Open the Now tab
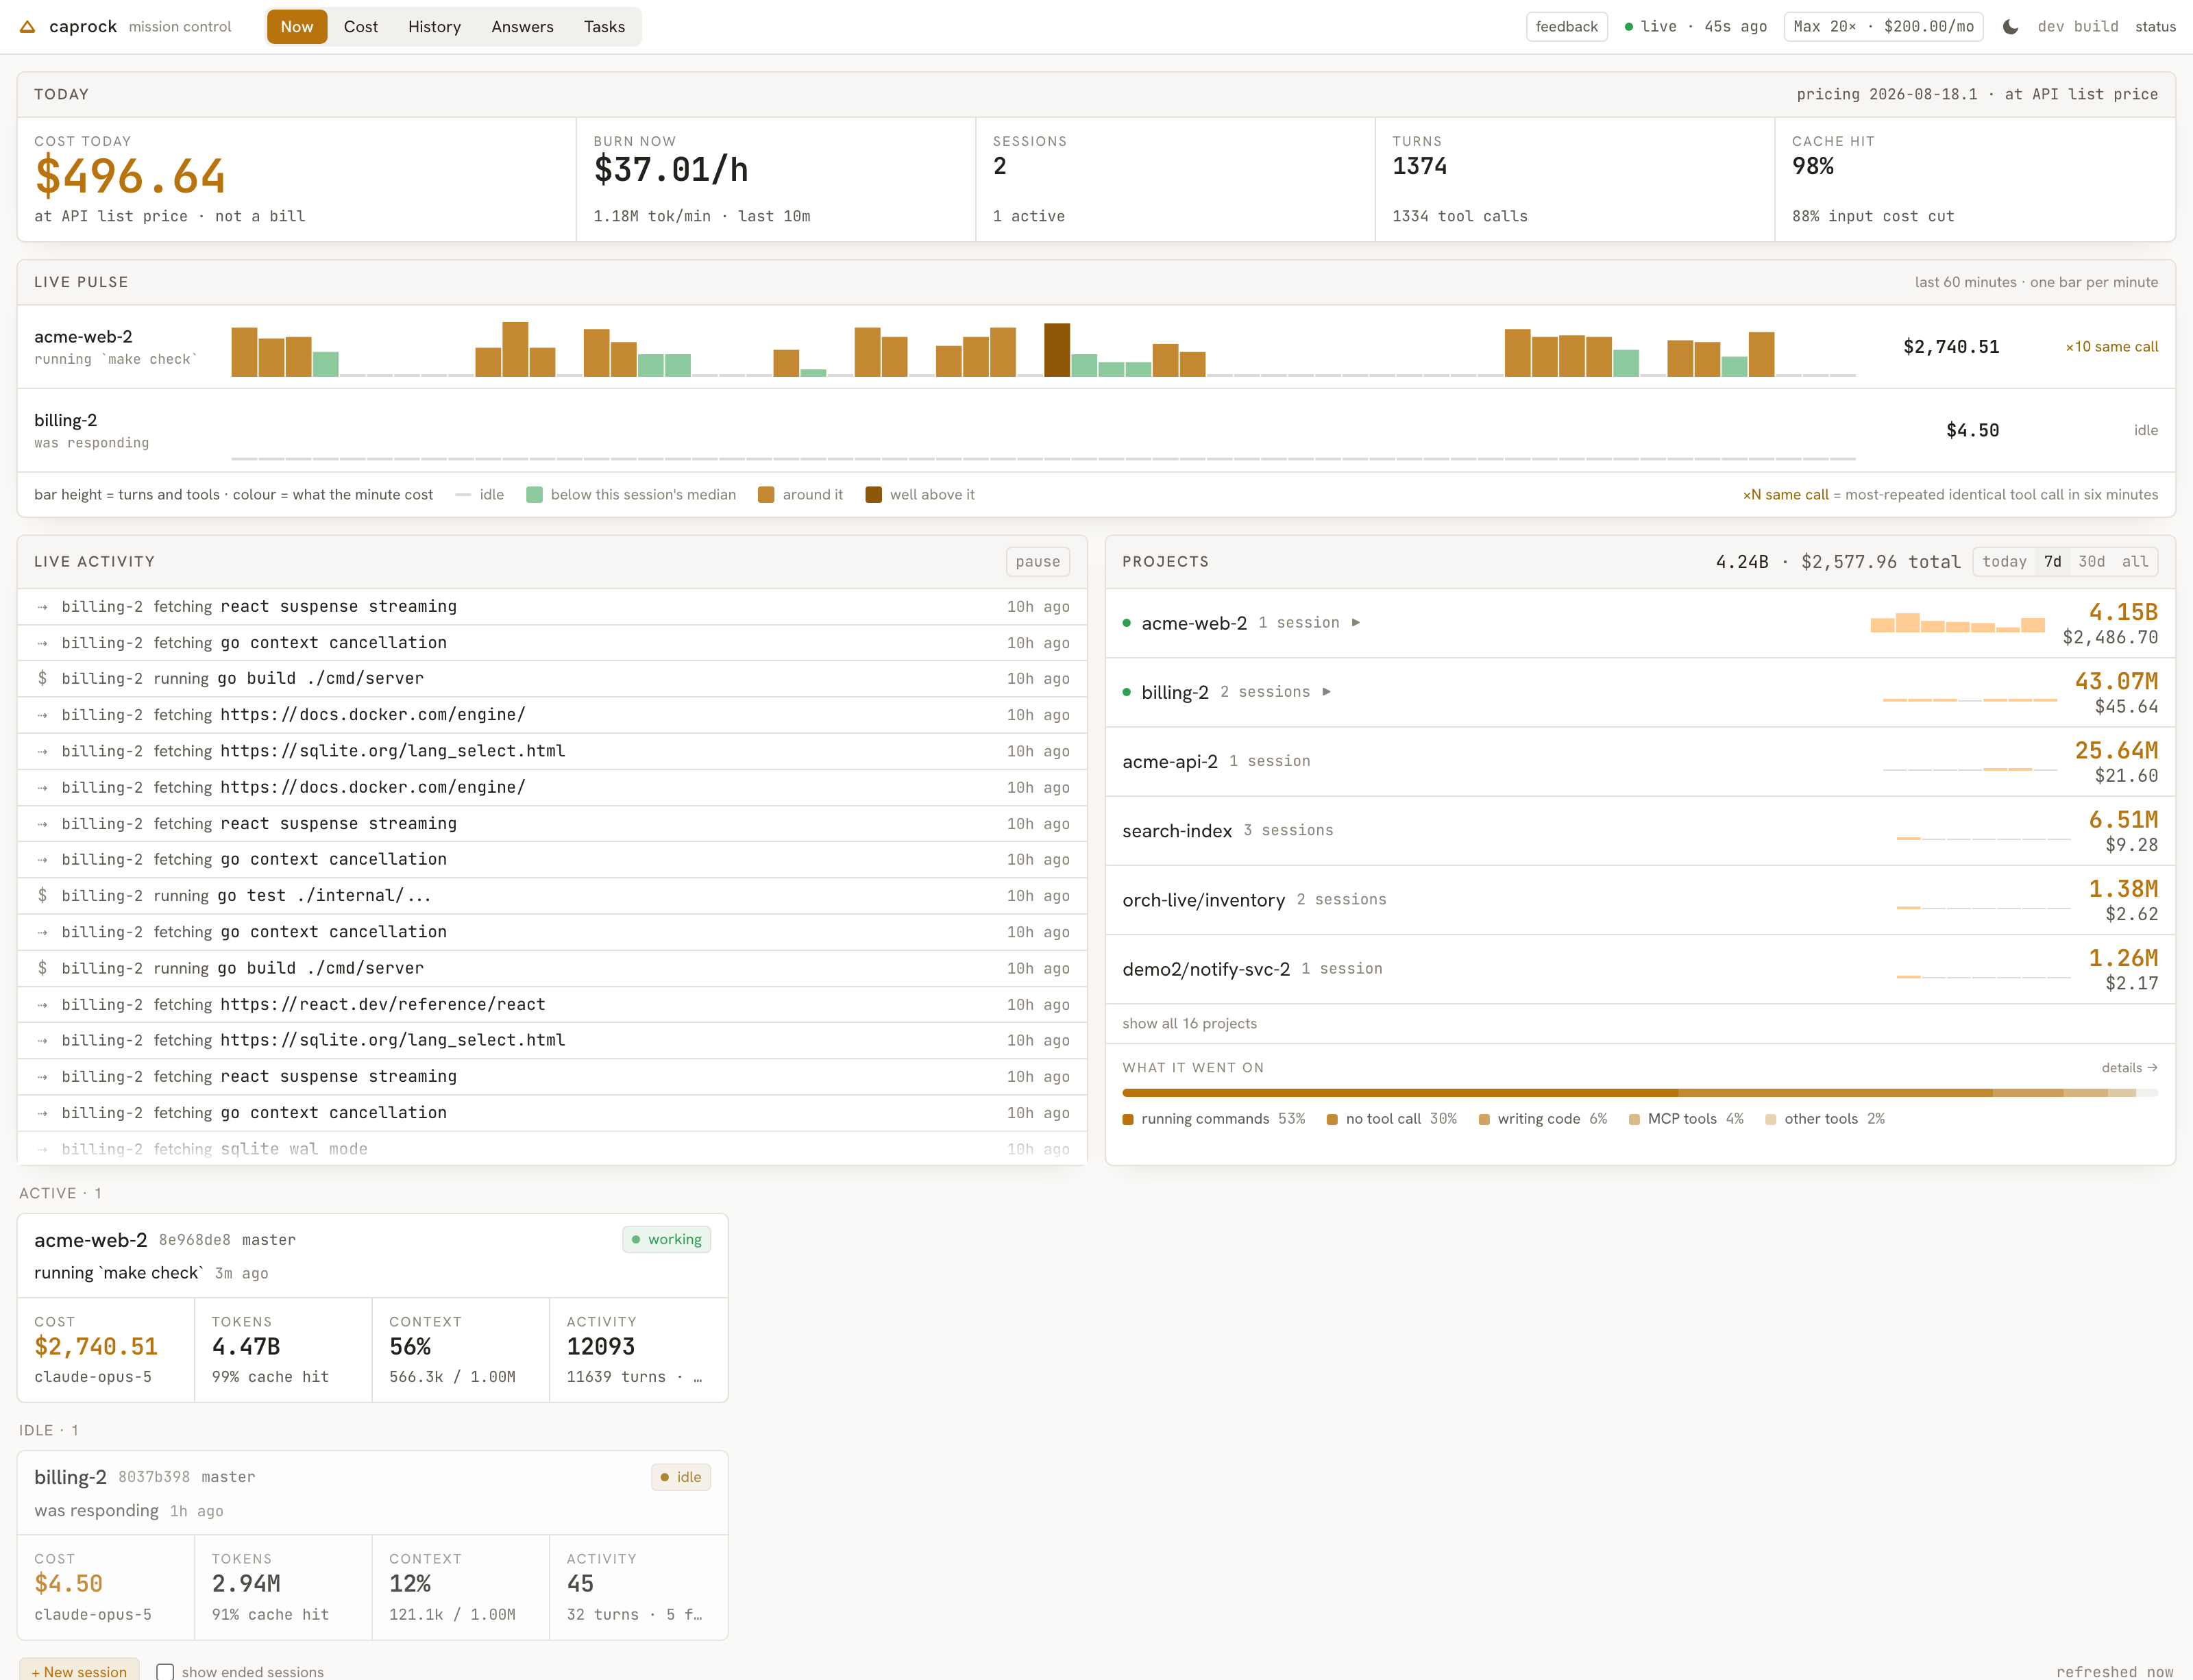 click(297, 27)
